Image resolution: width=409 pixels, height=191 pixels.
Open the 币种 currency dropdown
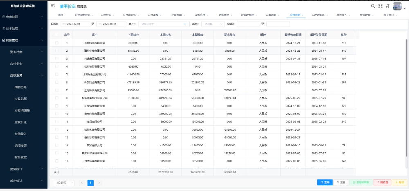[x=214, y=24]
